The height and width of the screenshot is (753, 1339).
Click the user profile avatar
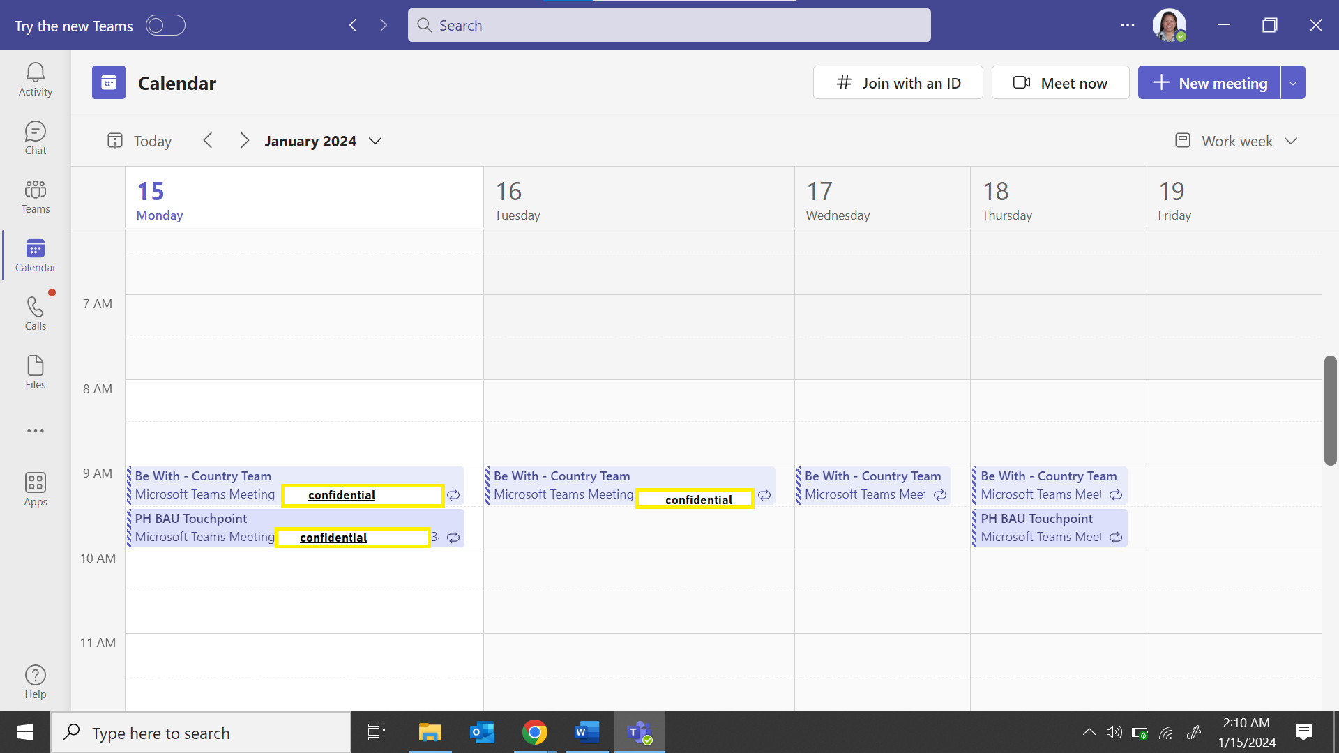pyautogui.click(x=1169, y=25)
